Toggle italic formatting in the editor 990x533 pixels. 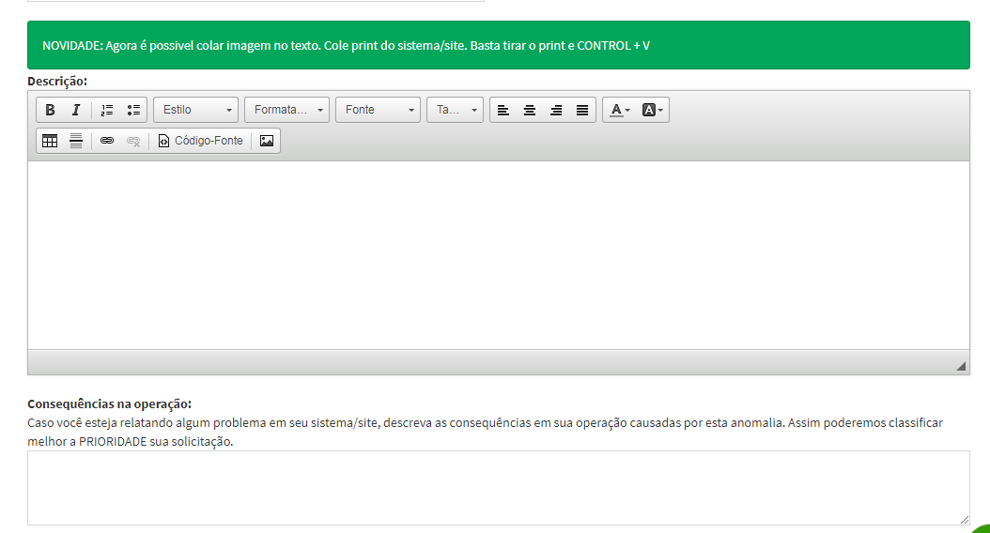pyautogui.click(x=76, y=110)
